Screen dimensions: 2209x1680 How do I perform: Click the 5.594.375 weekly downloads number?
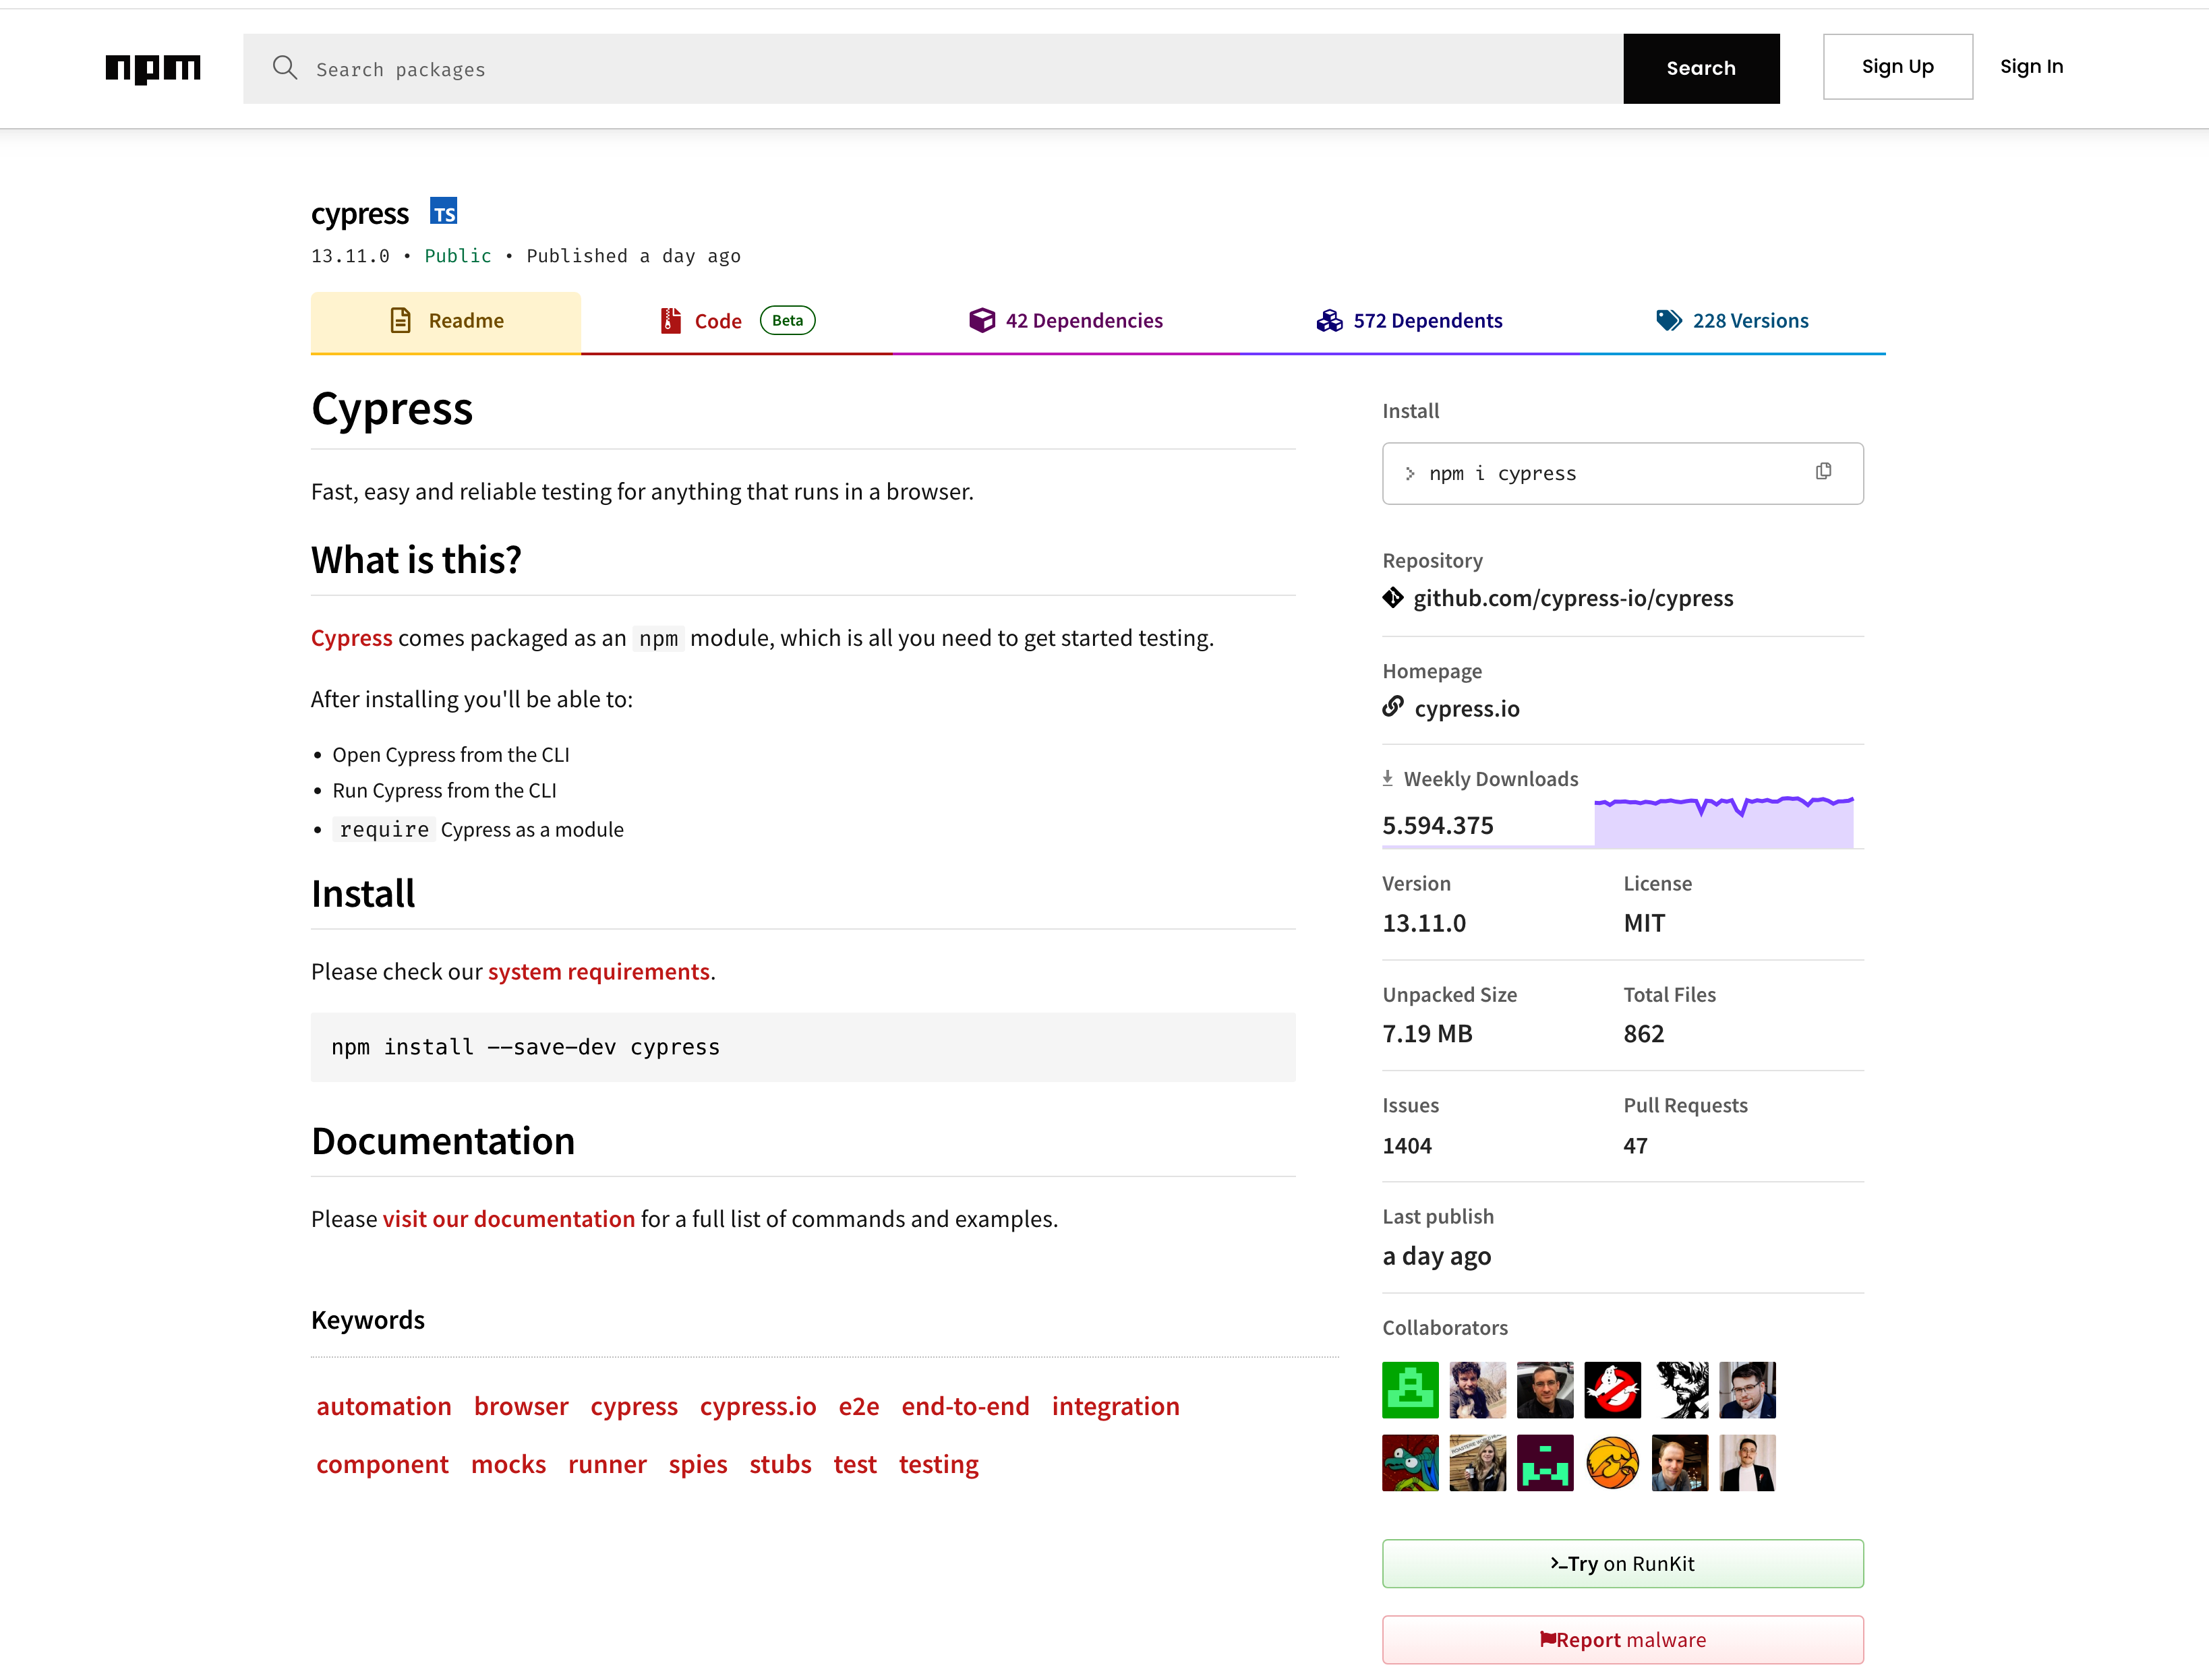click(1438, 825)
